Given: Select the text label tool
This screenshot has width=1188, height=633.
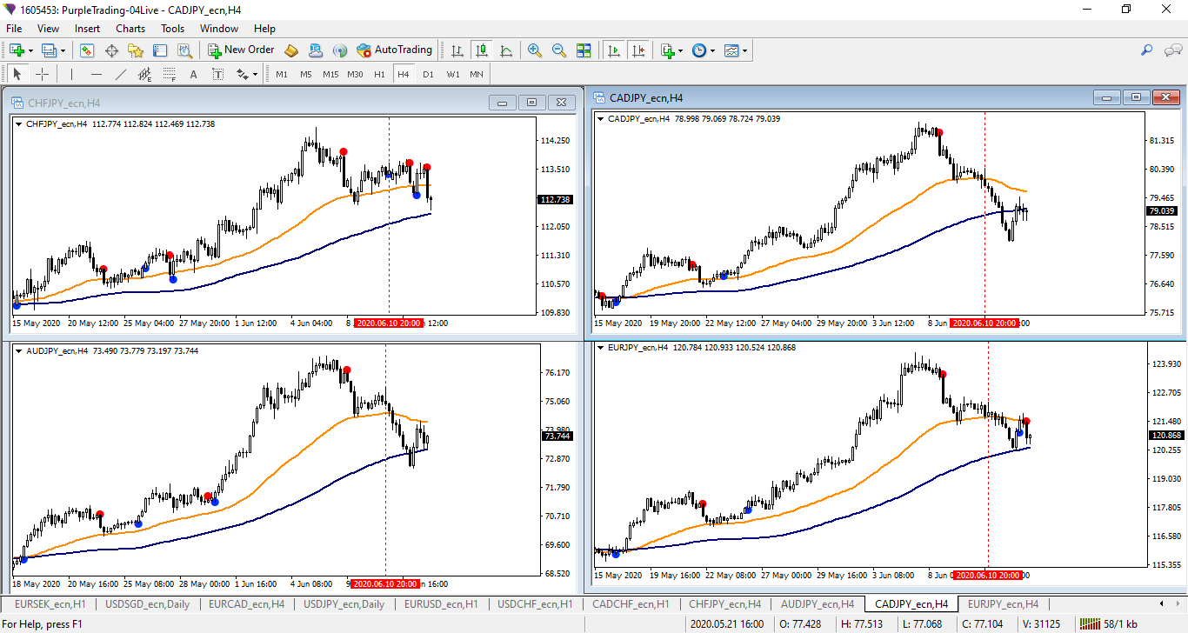Looking at the screenshot, I should coord(217,74).
